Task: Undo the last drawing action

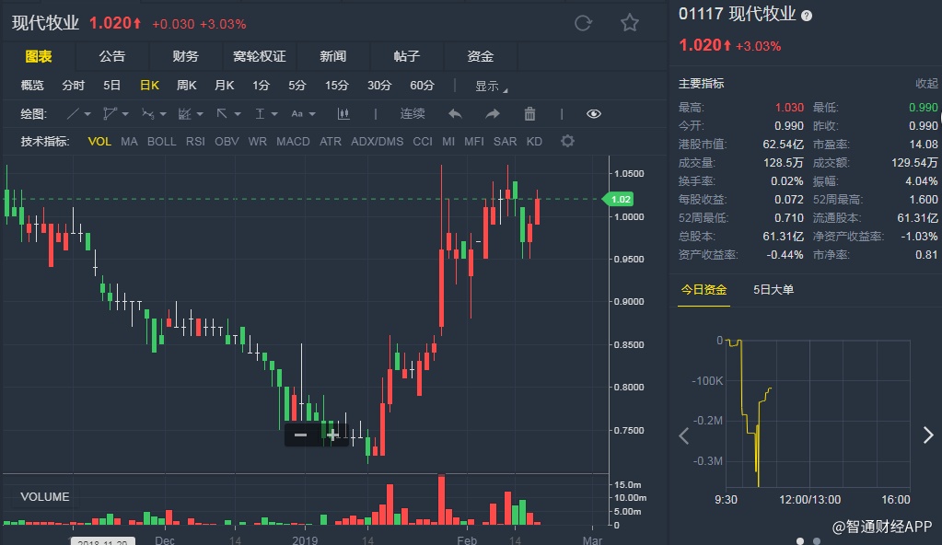Action: tap(455, 113)
